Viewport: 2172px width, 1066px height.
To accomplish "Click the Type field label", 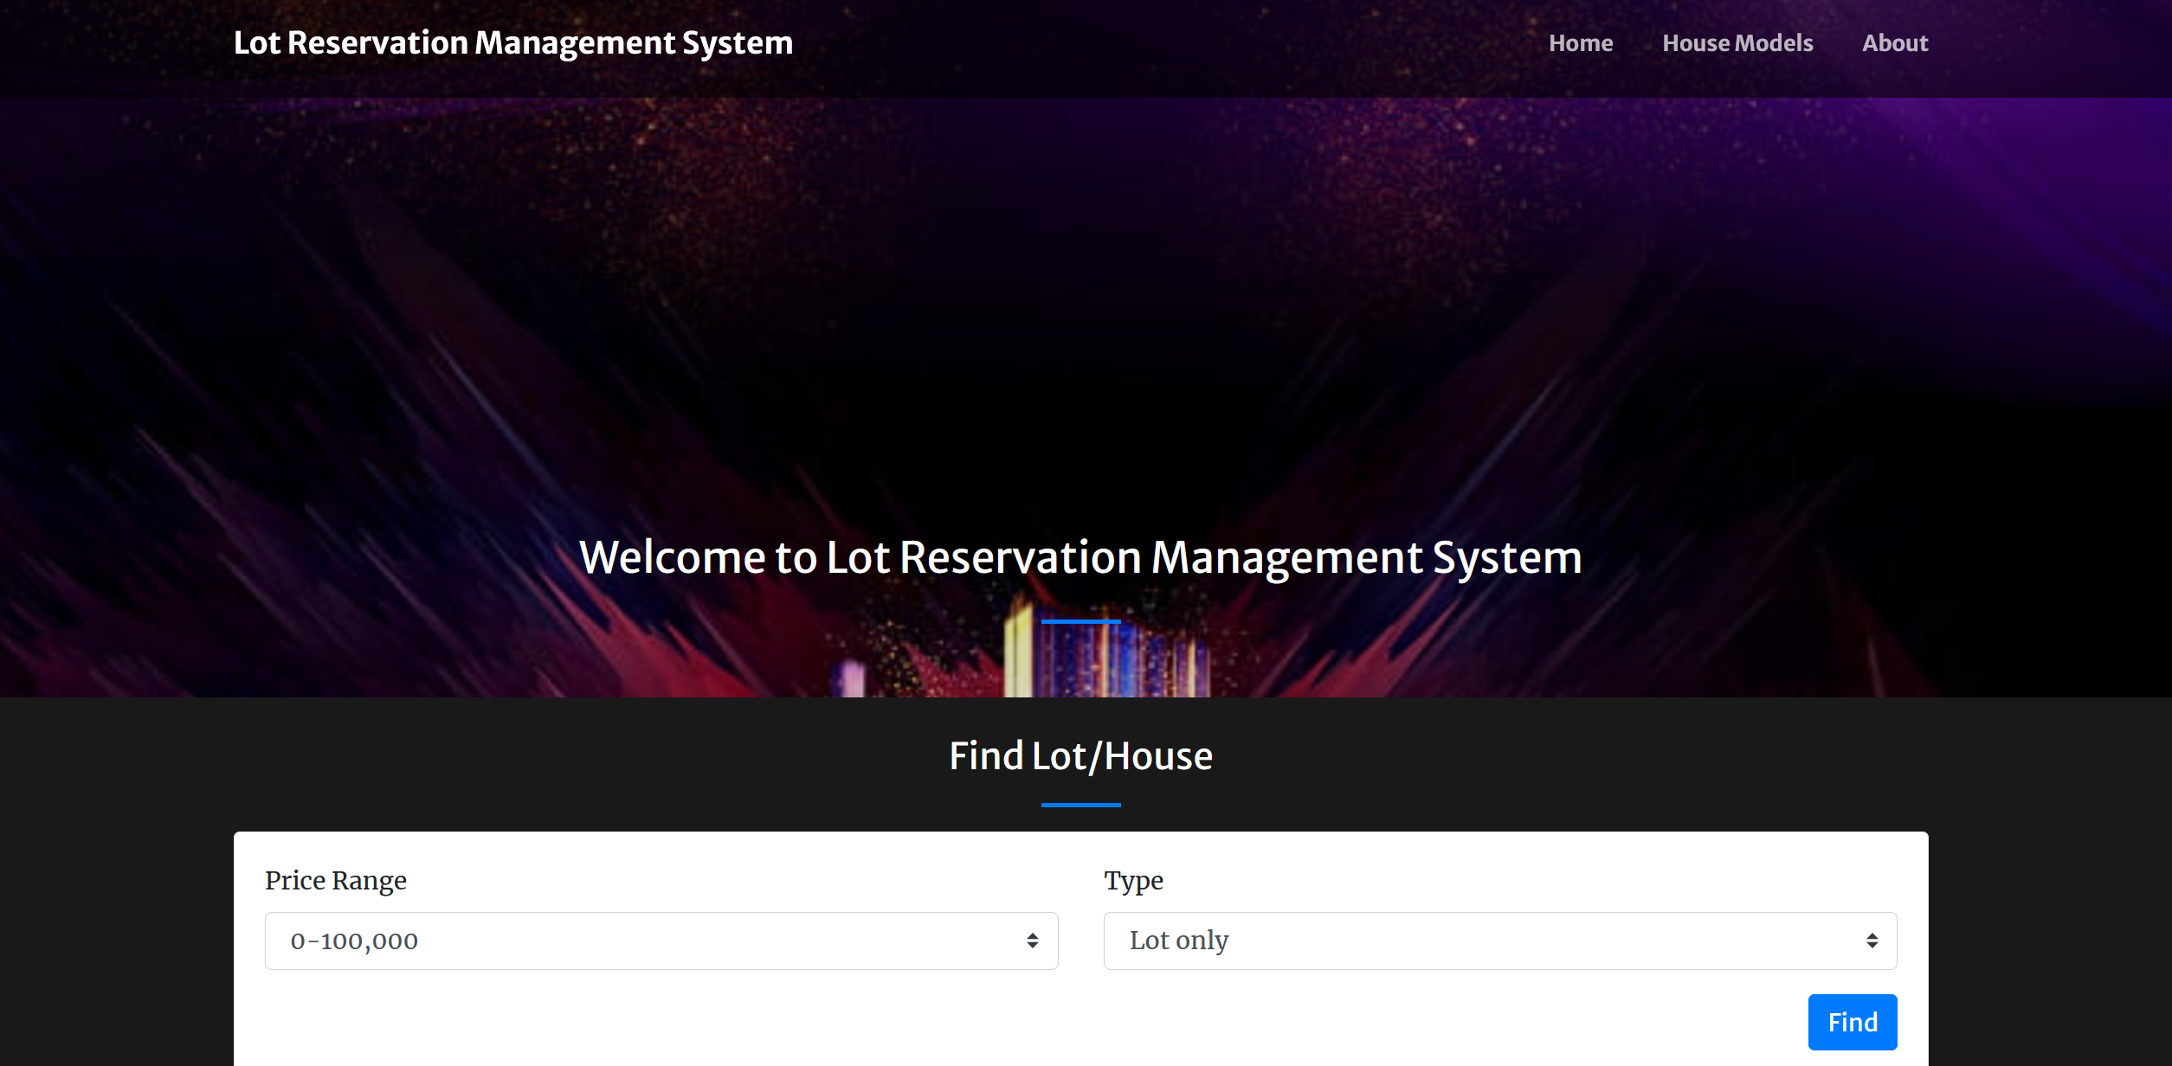I will tap(1132, 880).
